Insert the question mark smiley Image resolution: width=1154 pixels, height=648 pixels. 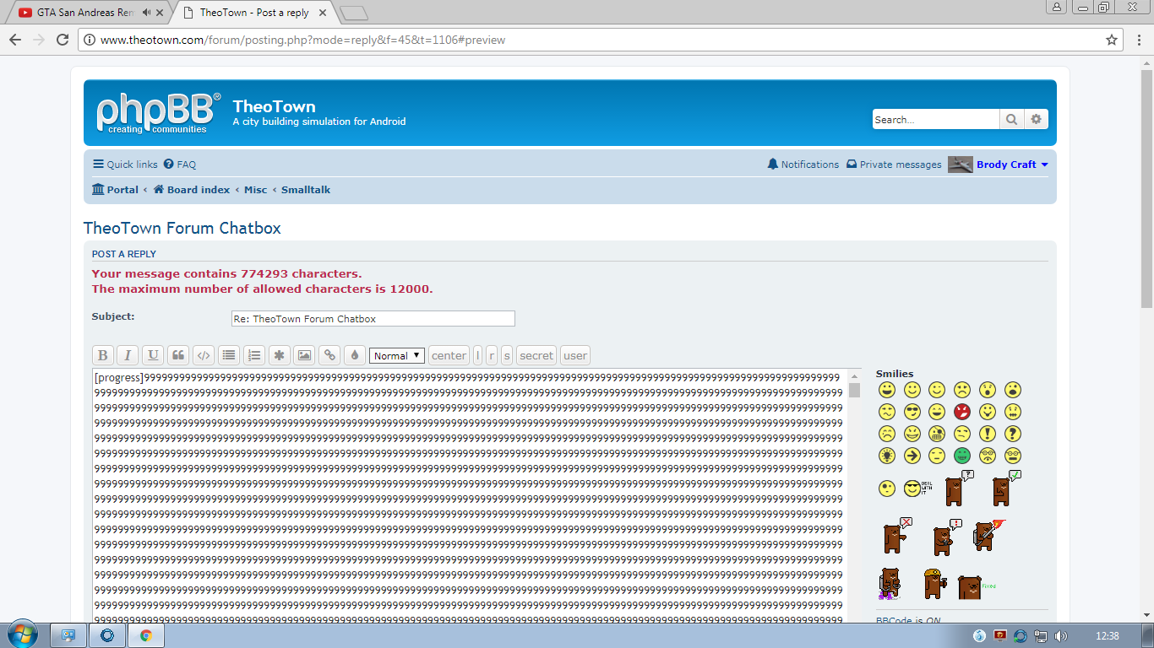[x=1012, y=434]
